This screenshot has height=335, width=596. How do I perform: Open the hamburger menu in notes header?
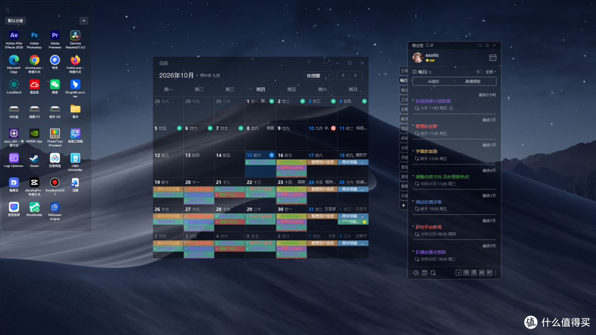[487, 46]
